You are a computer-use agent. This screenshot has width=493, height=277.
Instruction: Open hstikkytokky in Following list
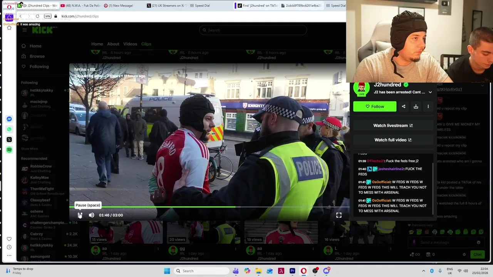[42, 92]
